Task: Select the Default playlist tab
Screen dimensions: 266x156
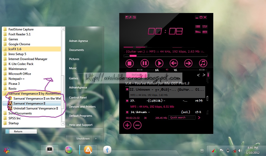Action: [137, 75]
